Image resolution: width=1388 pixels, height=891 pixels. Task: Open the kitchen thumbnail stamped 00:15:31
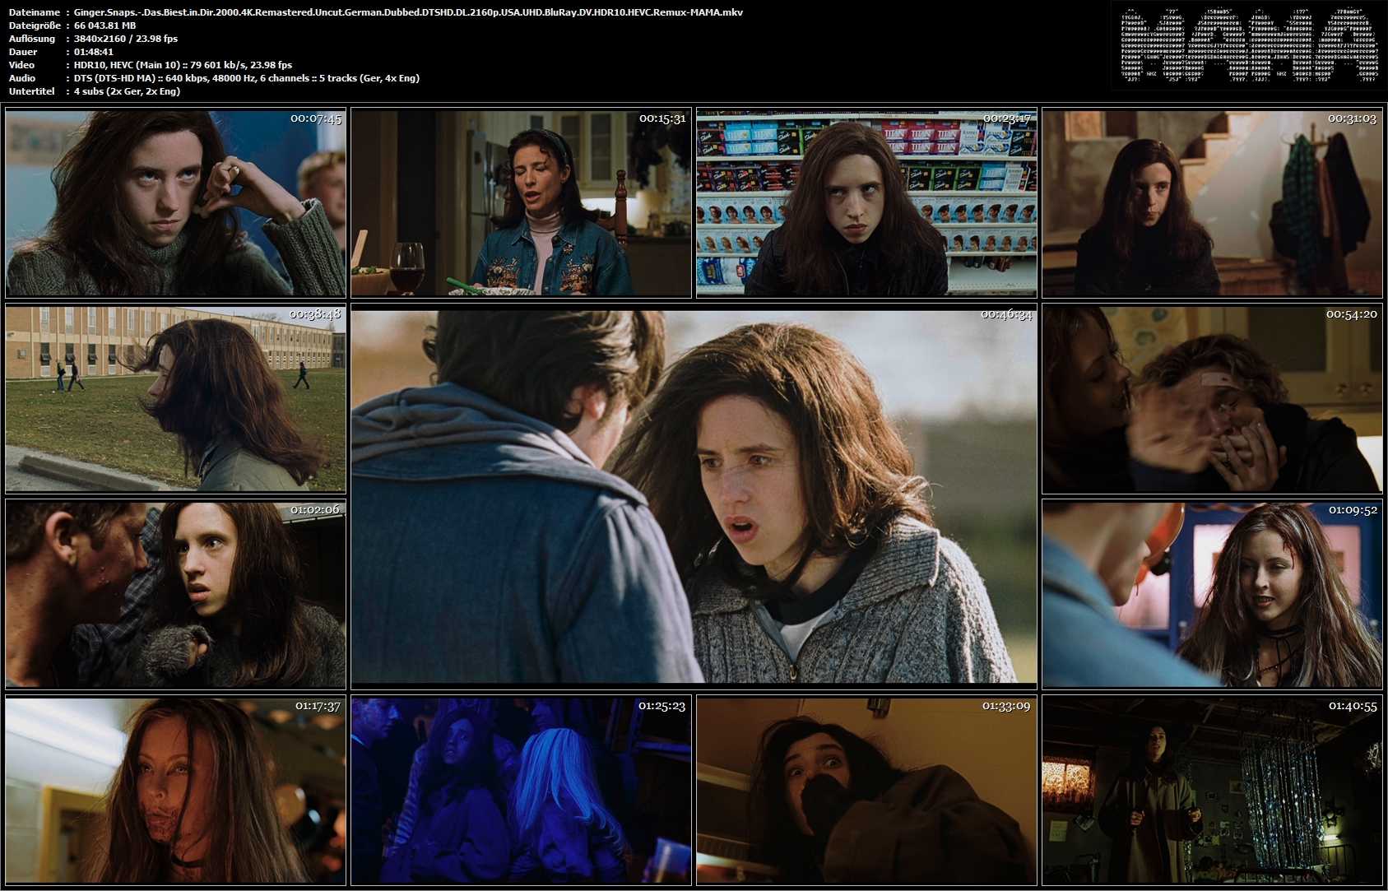click(x=521, y=203)
